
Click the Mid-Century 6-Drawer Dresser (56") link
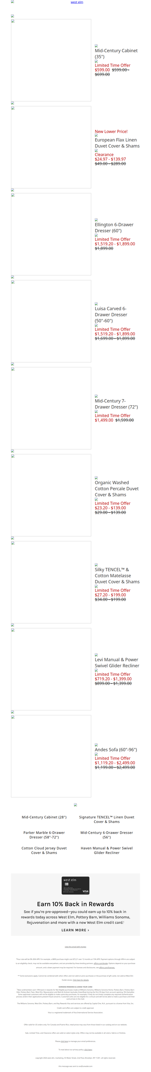click(x=106, y=835)
